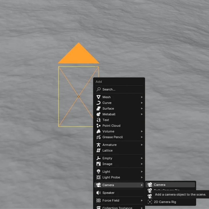Image resolution: width=209 pixels, height=209 pixels.
Task: Expand the Light submenu arrow
Action: (x=142, y=172)
